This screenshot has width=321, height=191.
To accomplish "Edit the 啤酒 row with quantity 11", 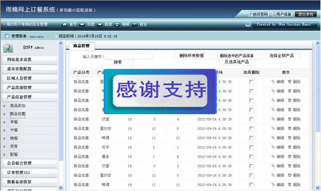I will pos(278,185).
